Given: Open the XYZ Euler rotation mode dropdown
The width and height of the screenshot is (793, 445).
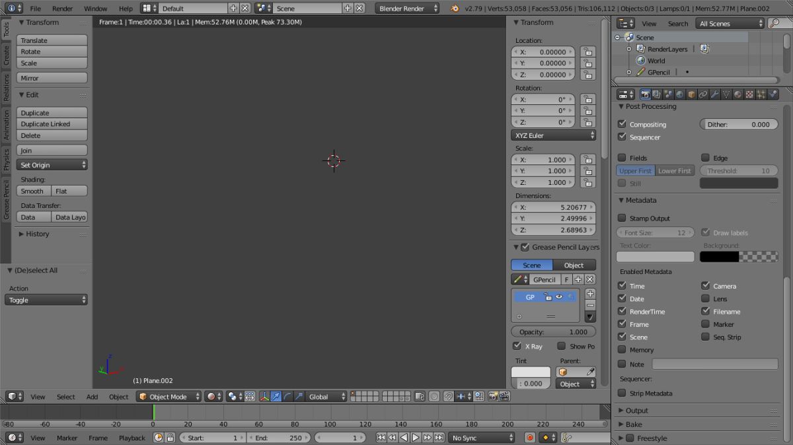Looking at the screenshot, I should click(553, 135).
